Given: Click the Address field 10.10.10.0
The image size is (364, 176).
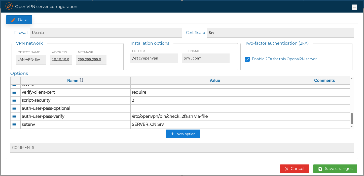Looking at the screenshot, I should [x=61, y=60].
